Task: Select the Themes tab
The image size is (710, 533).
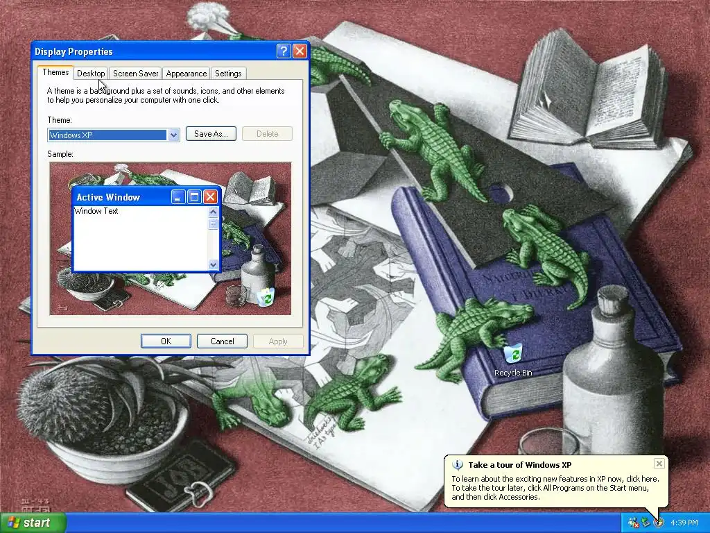Action: point(55,72)
